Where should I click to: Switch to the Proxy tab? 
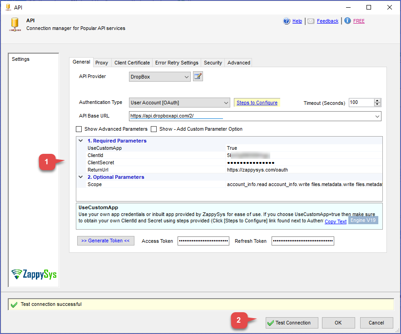coord(102,63)
